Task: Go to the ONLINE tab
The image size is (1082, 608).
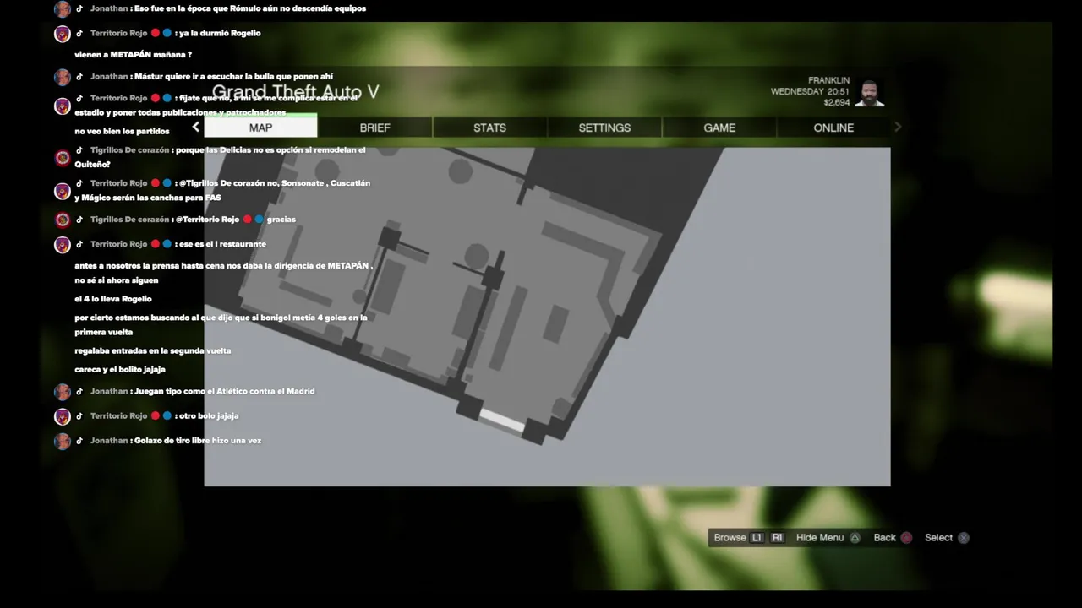Action: [x=833, y=128]
